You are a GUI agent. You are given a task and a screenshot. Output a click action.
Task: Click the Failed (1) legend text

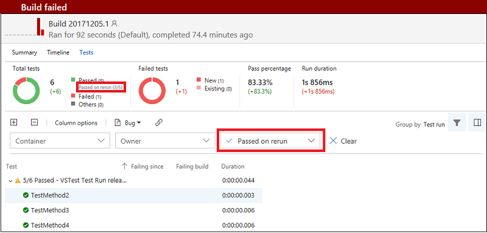click(90, 97)
